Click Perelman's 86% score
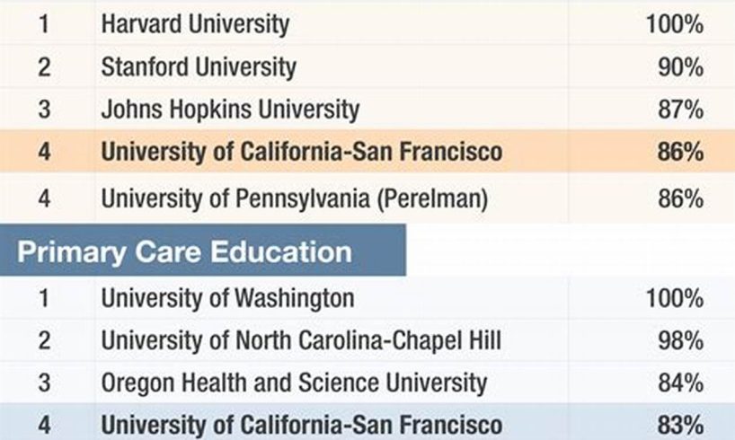This screenshot has height=440, width=735. coord(680,198)
